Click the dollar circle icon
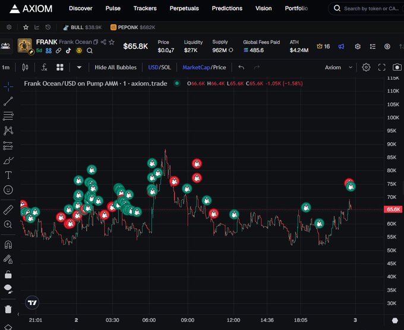This screenshot has width=404, height=330. (x=387, y=46)
